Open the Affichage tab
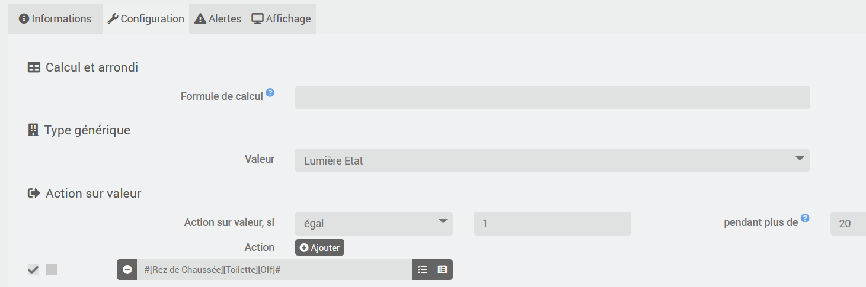 click(x=281, y=19)
